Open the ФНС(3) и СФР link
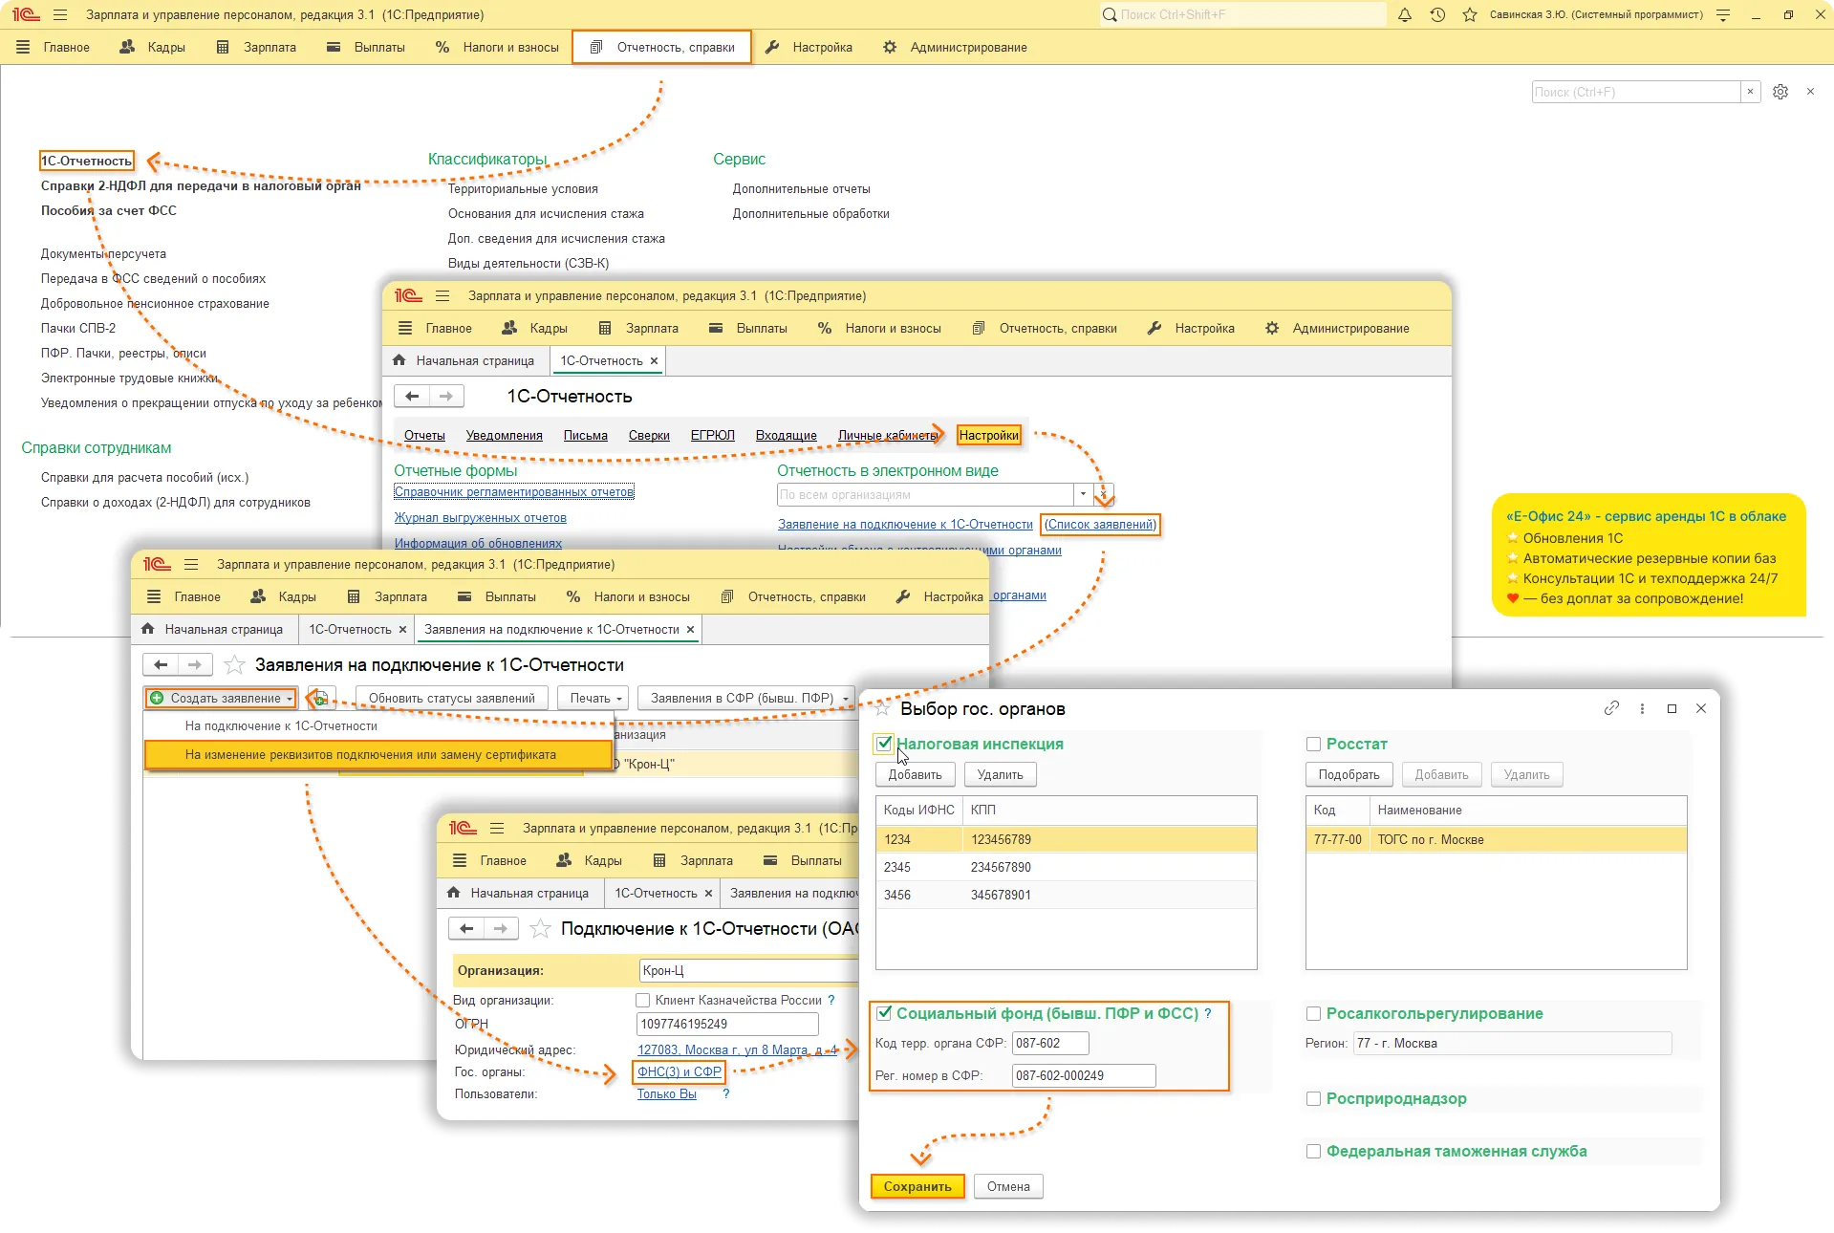Image resolution: width=1834 pixels, height=1233 pixels. point(680,1071)
